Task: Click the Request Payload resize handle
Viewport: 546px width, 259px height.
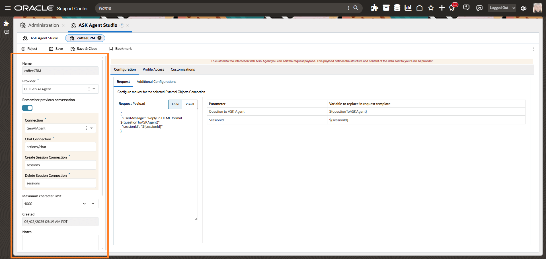Action: coord(196,219)
